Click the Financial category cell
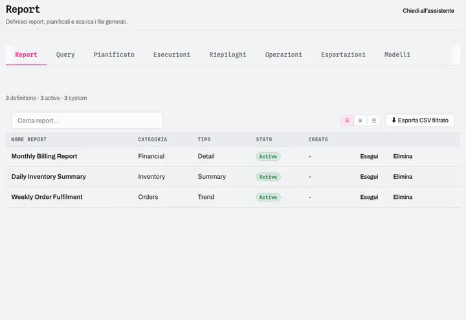466x320 pixels. (x=151, y=156)
